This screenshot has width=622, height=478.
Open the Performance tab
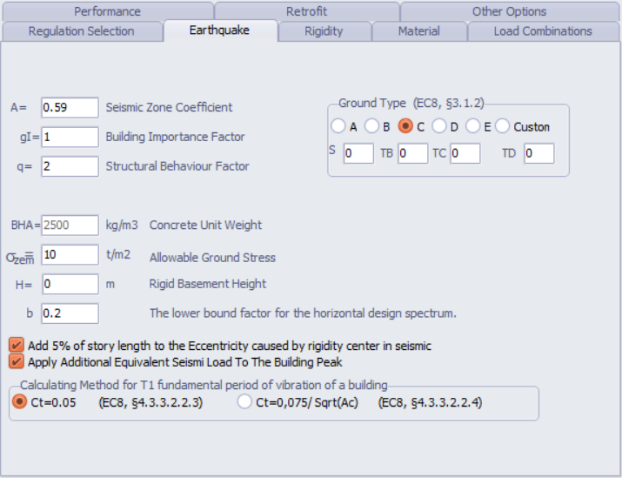(107, 11)
